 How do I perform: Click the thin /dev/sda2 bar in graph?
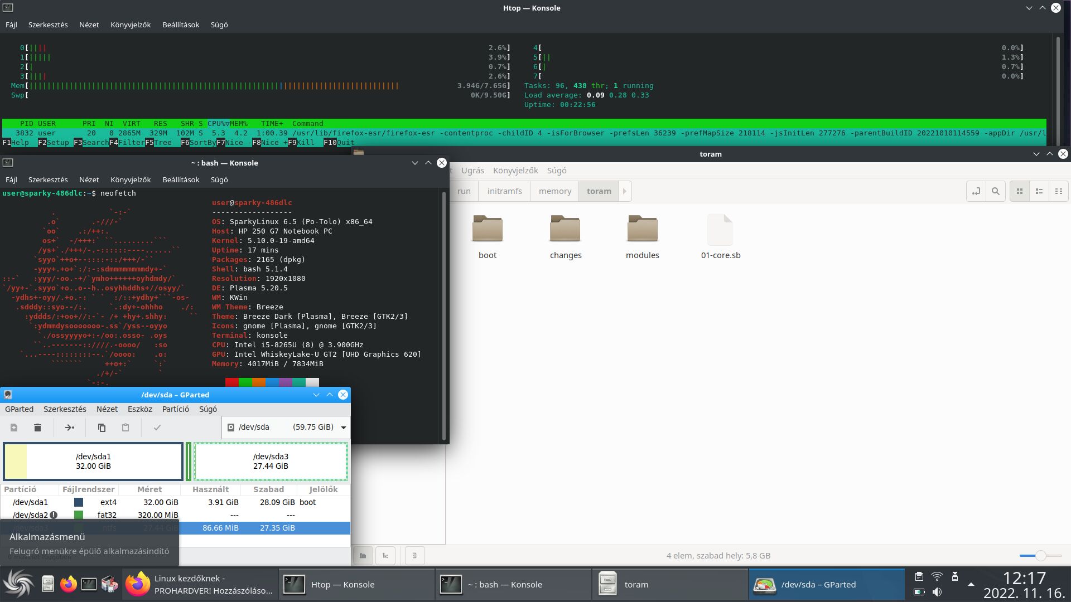189,461
